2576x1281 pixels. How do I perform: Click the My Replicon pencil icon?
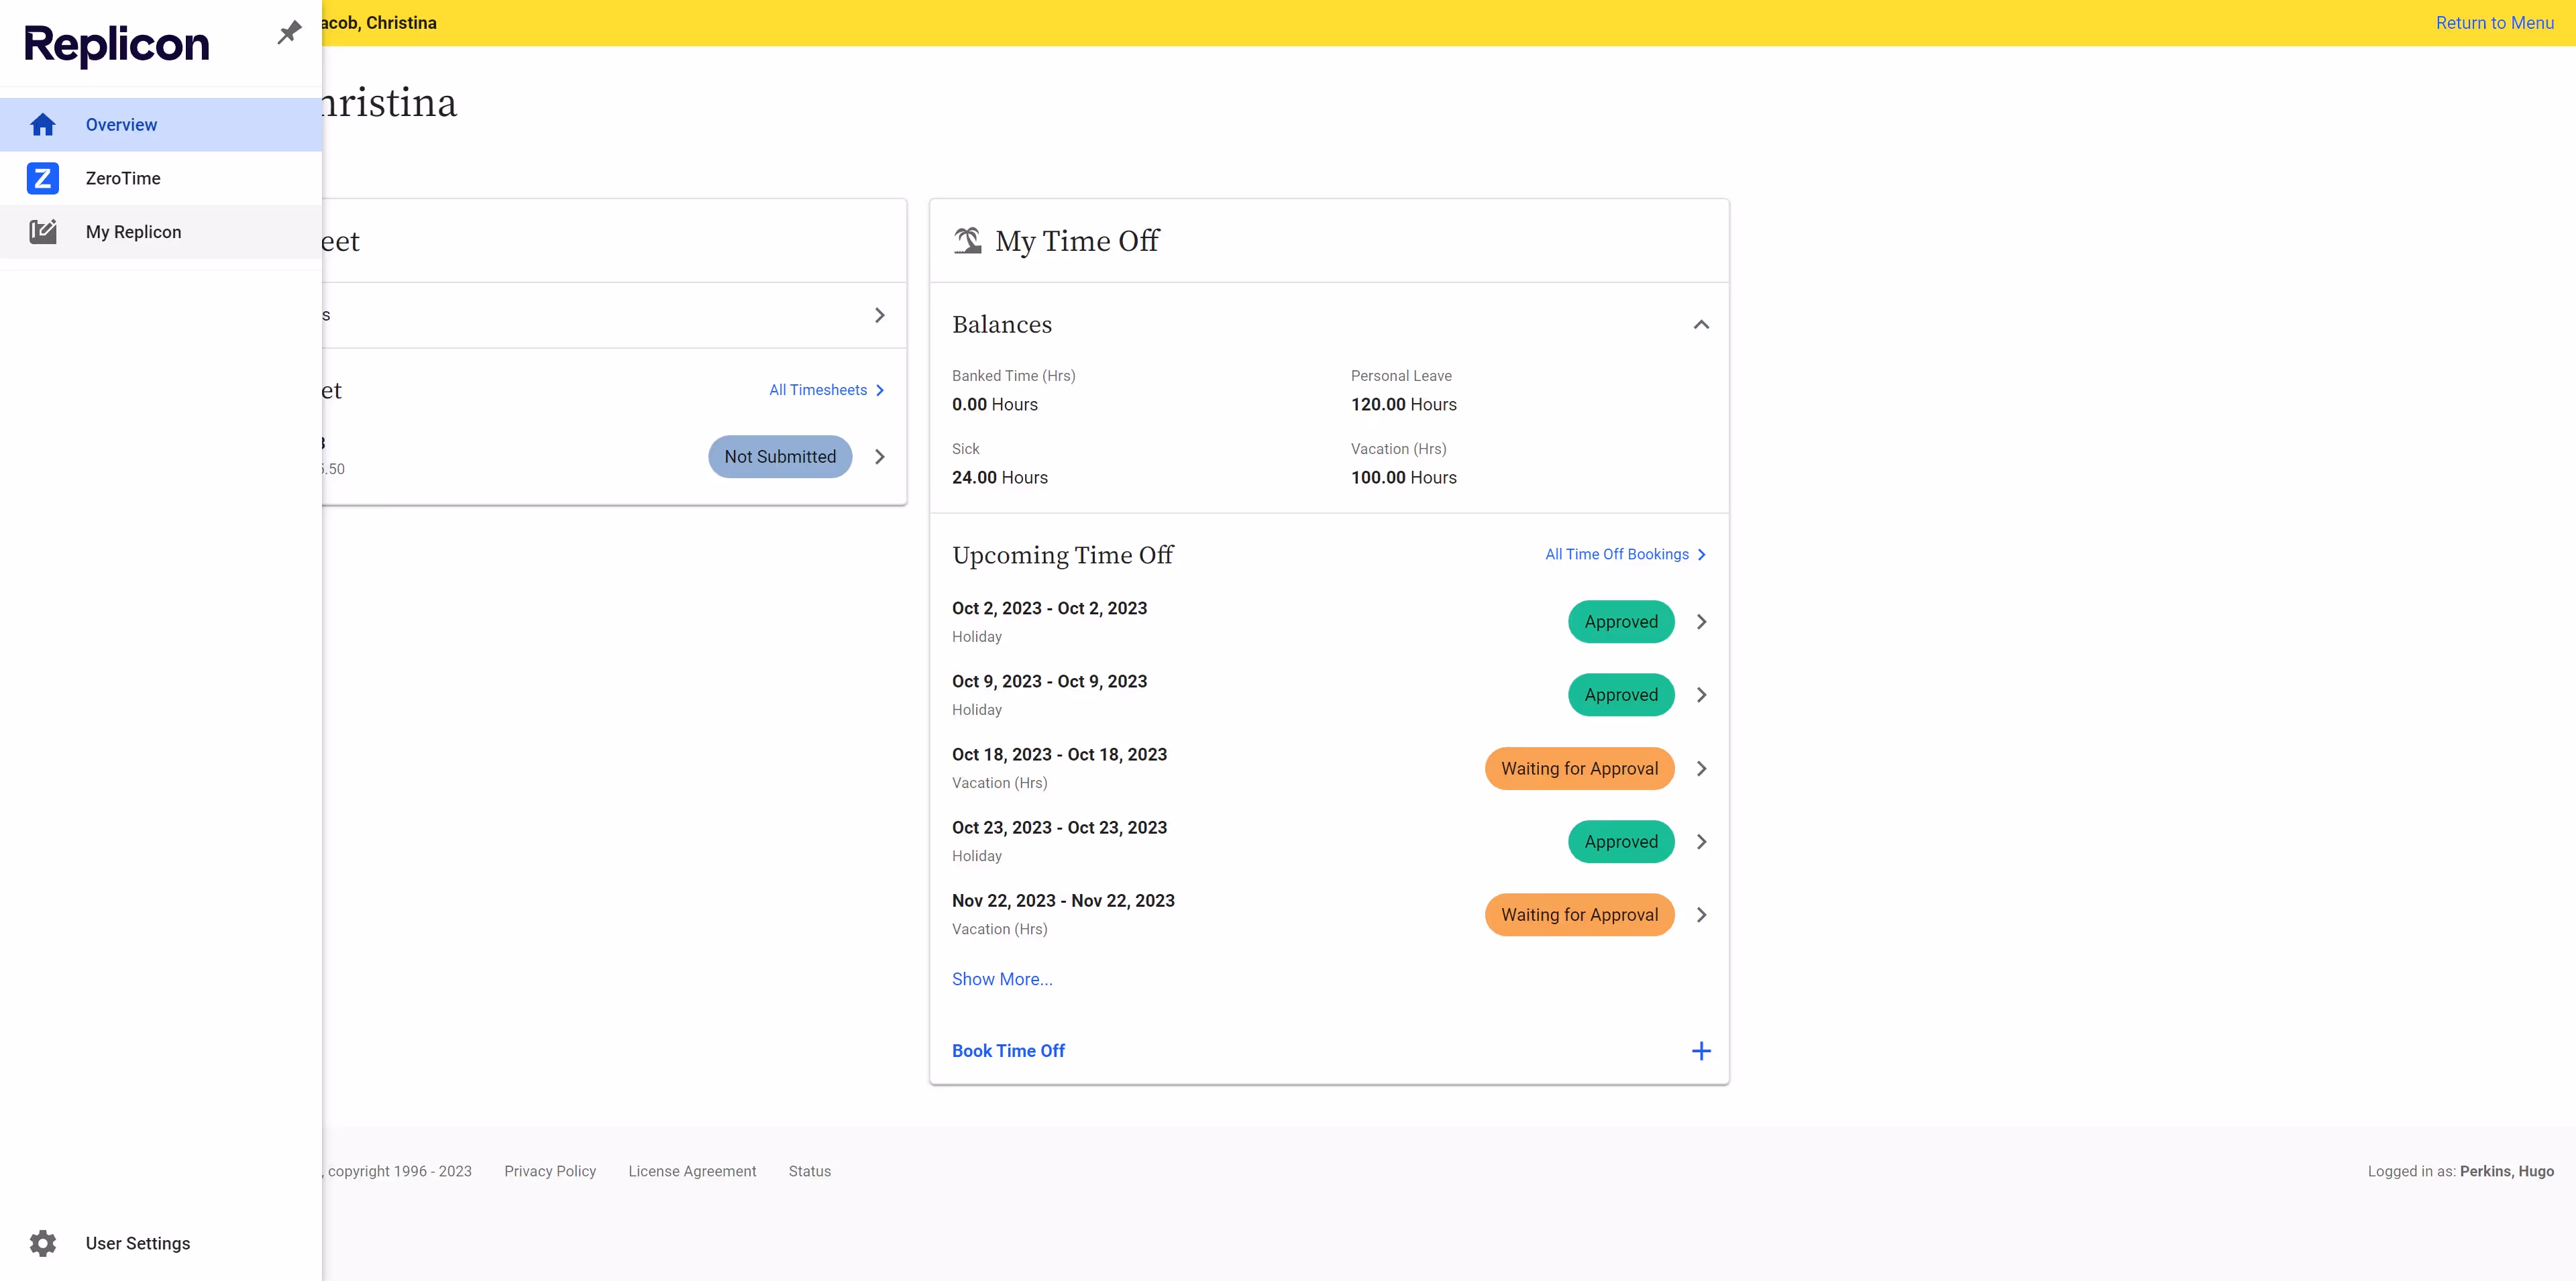[42, 232]
